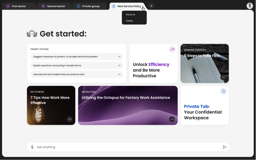Screen dimensions: 256x160
Task: Open the user profile avatar
Action: pyautogui.click(x=250, y=6)
